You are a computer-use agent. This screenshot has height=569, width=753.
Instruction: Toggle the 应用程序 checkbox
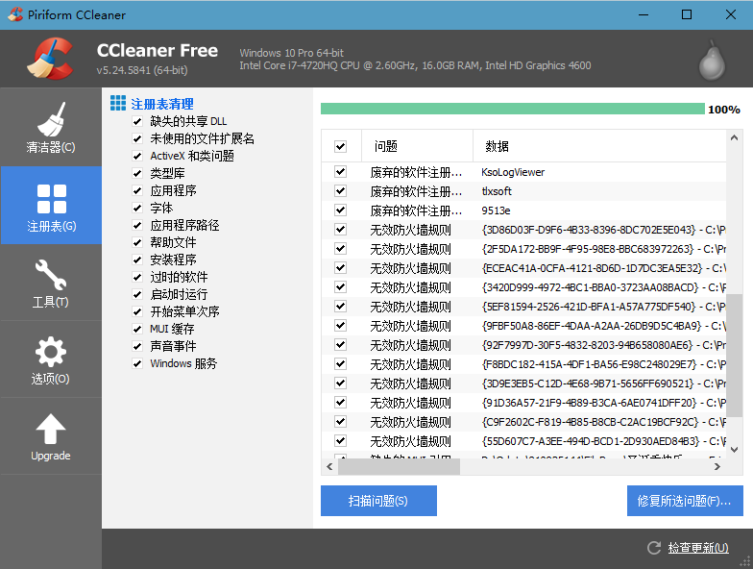(x=137, y=190)
